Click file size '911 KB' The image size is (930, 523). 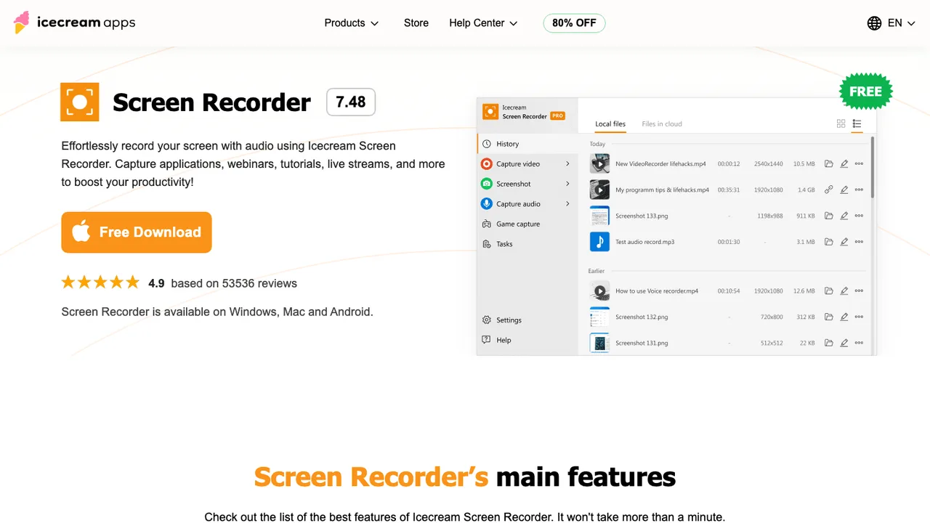click(806, 216)
